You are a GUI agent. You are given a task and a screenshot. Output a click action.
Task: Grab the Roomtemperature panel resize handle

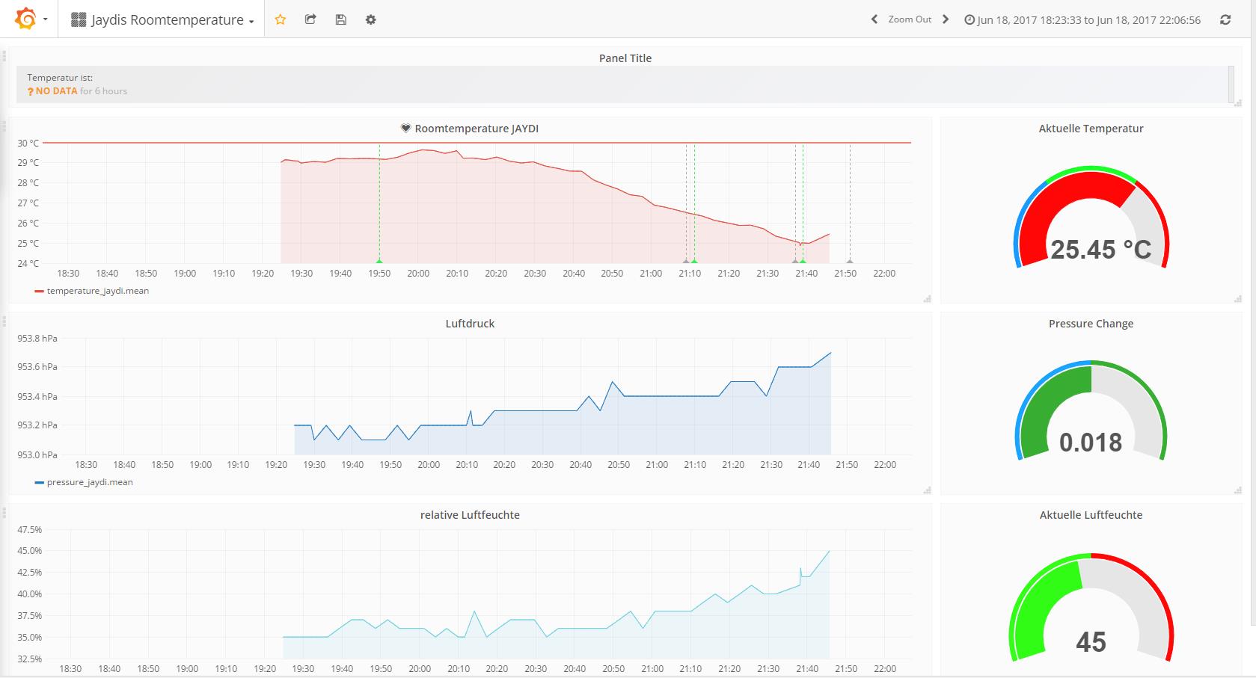click(928, 299)
